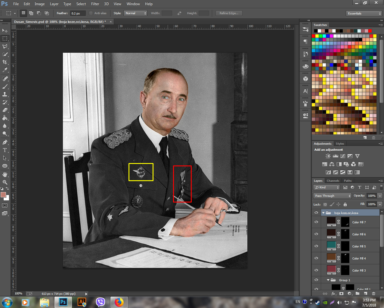
Task: Hide the Color Fill 6 layer
Action: 316,234
